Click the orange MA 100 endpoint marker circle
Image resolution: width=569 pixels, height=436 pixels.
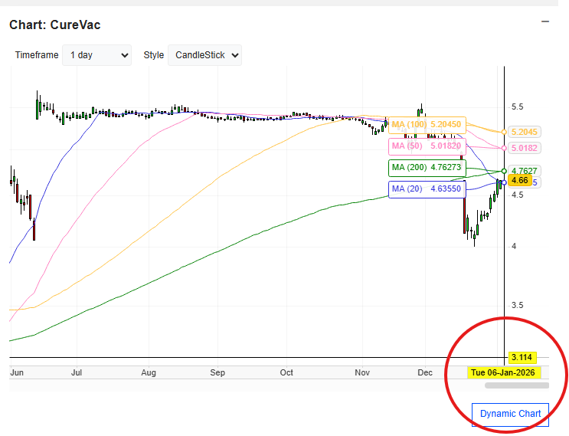click(504, 132)
